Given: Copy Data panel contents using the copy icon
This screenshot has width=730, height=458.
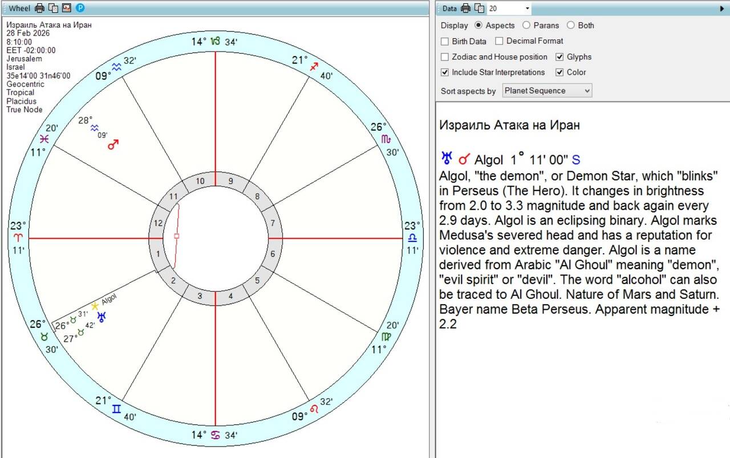Looking at the screenshot, I should (479, 8).
